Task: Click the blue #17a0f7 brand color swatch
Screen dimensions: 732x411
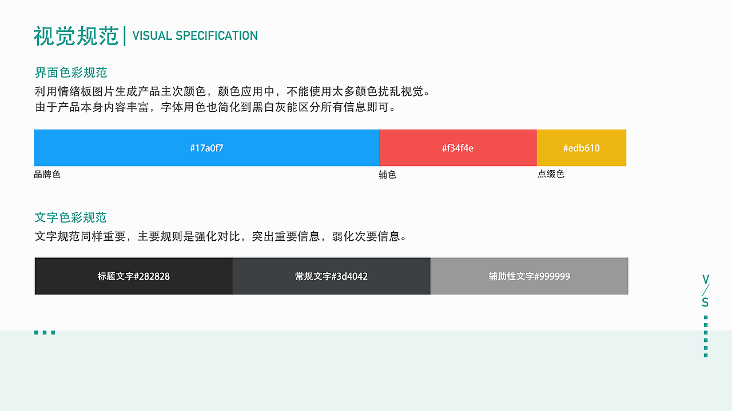Action: [206, 148]
